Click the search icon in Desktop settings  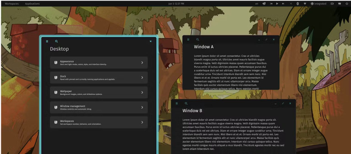click(x=56, y=41)
